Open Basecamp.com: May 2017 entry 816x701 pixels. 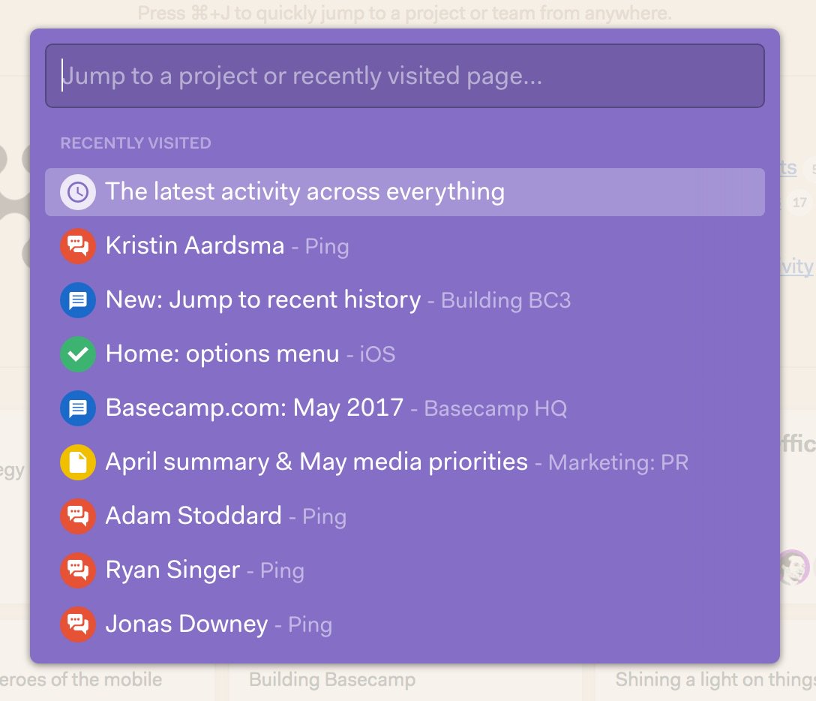pyautogui.click(x=405, y=408)
